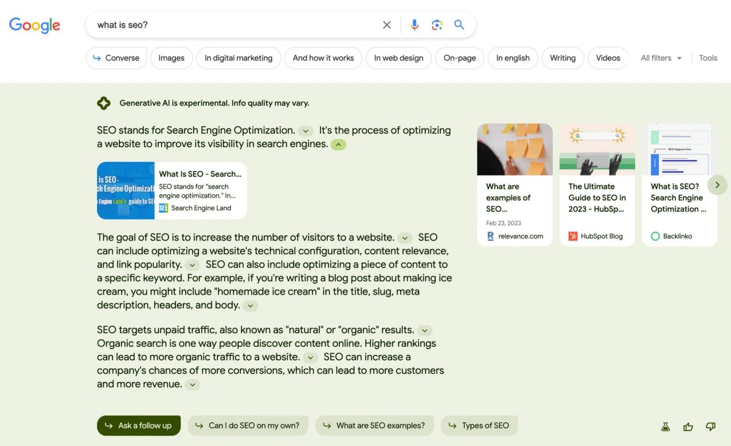Viewport: 731px width, 446px height.
Task: Click the magnifying glass search icon
Action: coord(459,25)
